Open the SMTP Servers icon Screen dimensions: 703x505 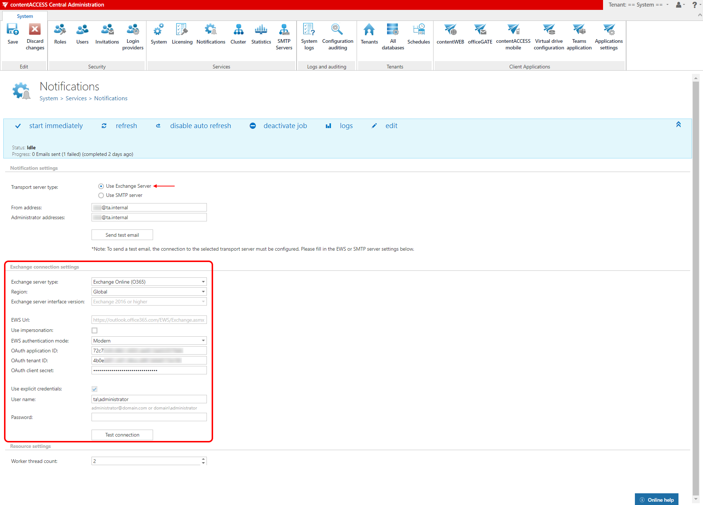(284, 30)
